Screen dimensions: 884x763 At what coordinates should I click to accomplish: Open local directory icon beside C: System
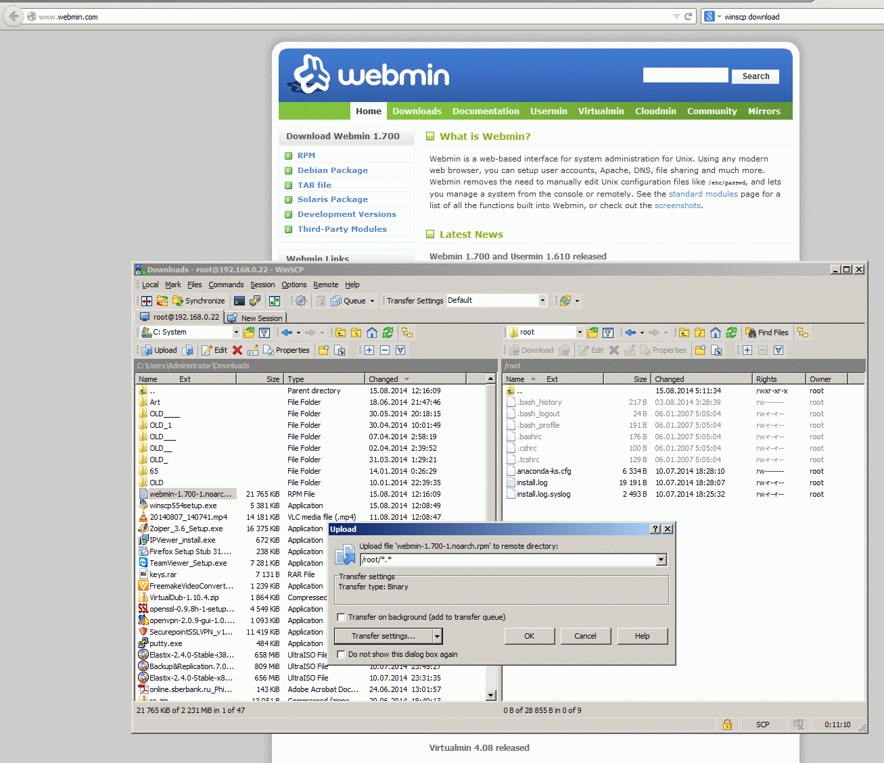(x=249, y=333)
